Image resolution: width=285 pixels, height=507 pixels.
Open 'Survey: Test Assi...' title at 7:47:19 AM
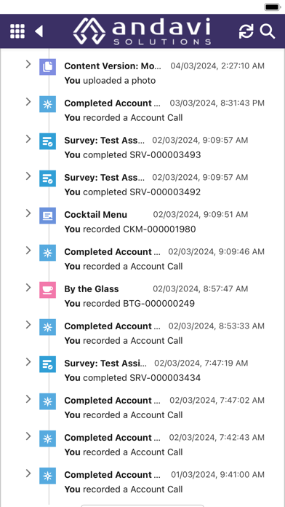click(x=105, y=363)
